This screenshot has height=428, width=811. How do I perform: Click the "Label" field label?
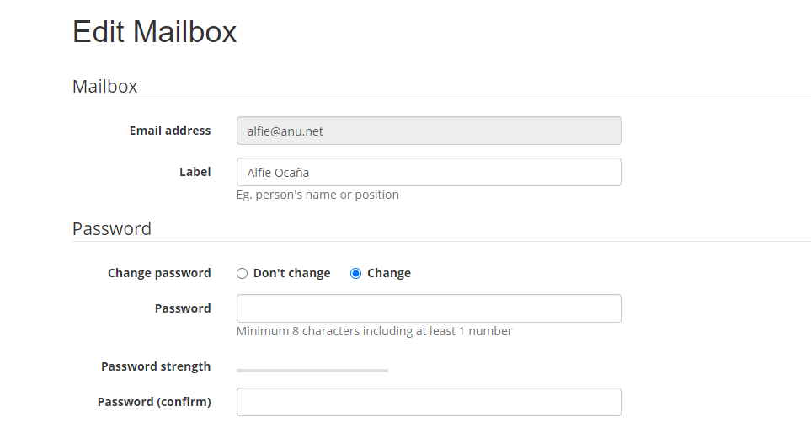coord(195,172)
